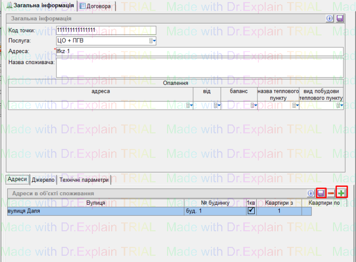Toggle the 1кв checkbox in the address row

pos(251,211)
